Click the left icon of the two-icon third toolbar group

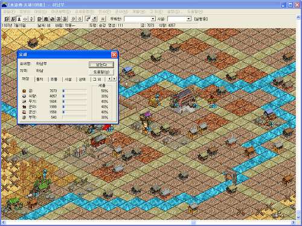tap(73, 19)
